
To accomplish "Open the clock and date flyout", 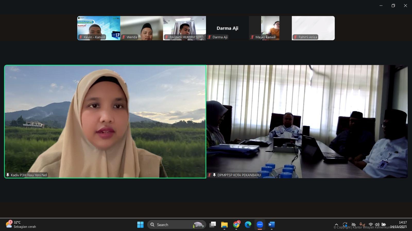I will click(399, 225).
